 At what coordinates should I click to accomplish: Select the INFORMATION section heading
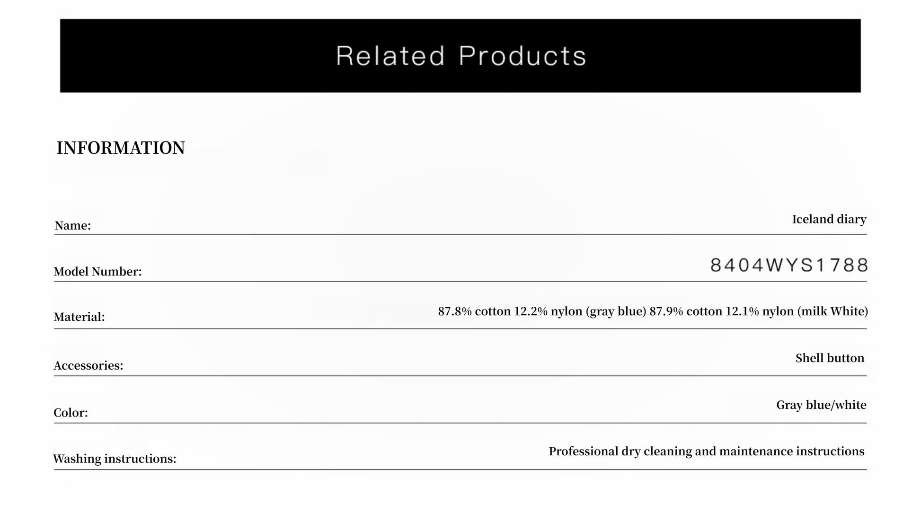(x=121, y=148)
